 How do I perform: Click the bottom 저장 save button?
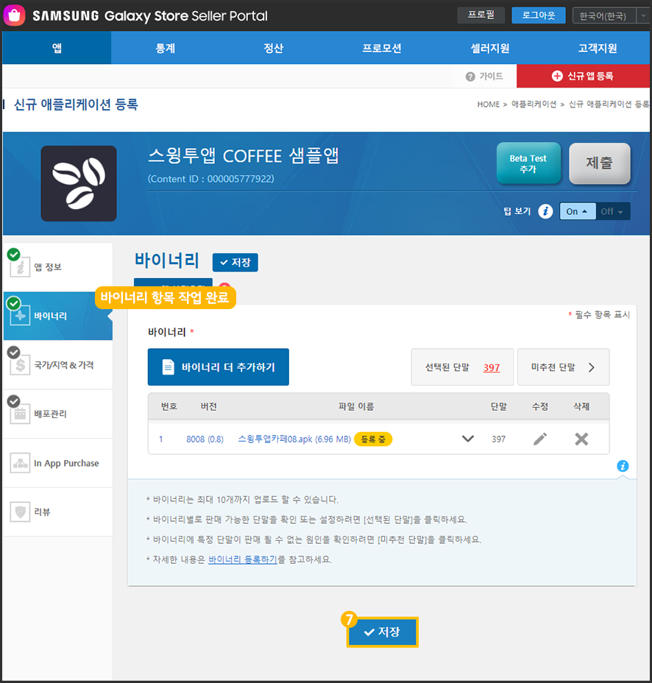[x=383, y=632]
